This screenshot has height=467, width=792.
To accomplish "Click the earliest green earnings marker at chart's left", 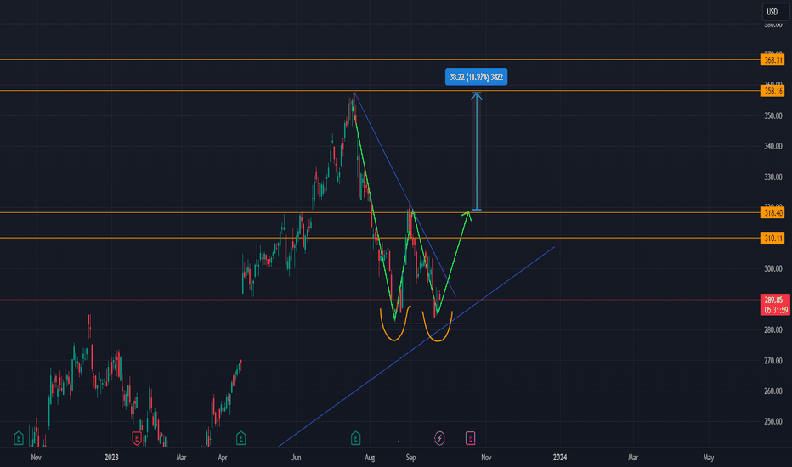I will (19, 438).
